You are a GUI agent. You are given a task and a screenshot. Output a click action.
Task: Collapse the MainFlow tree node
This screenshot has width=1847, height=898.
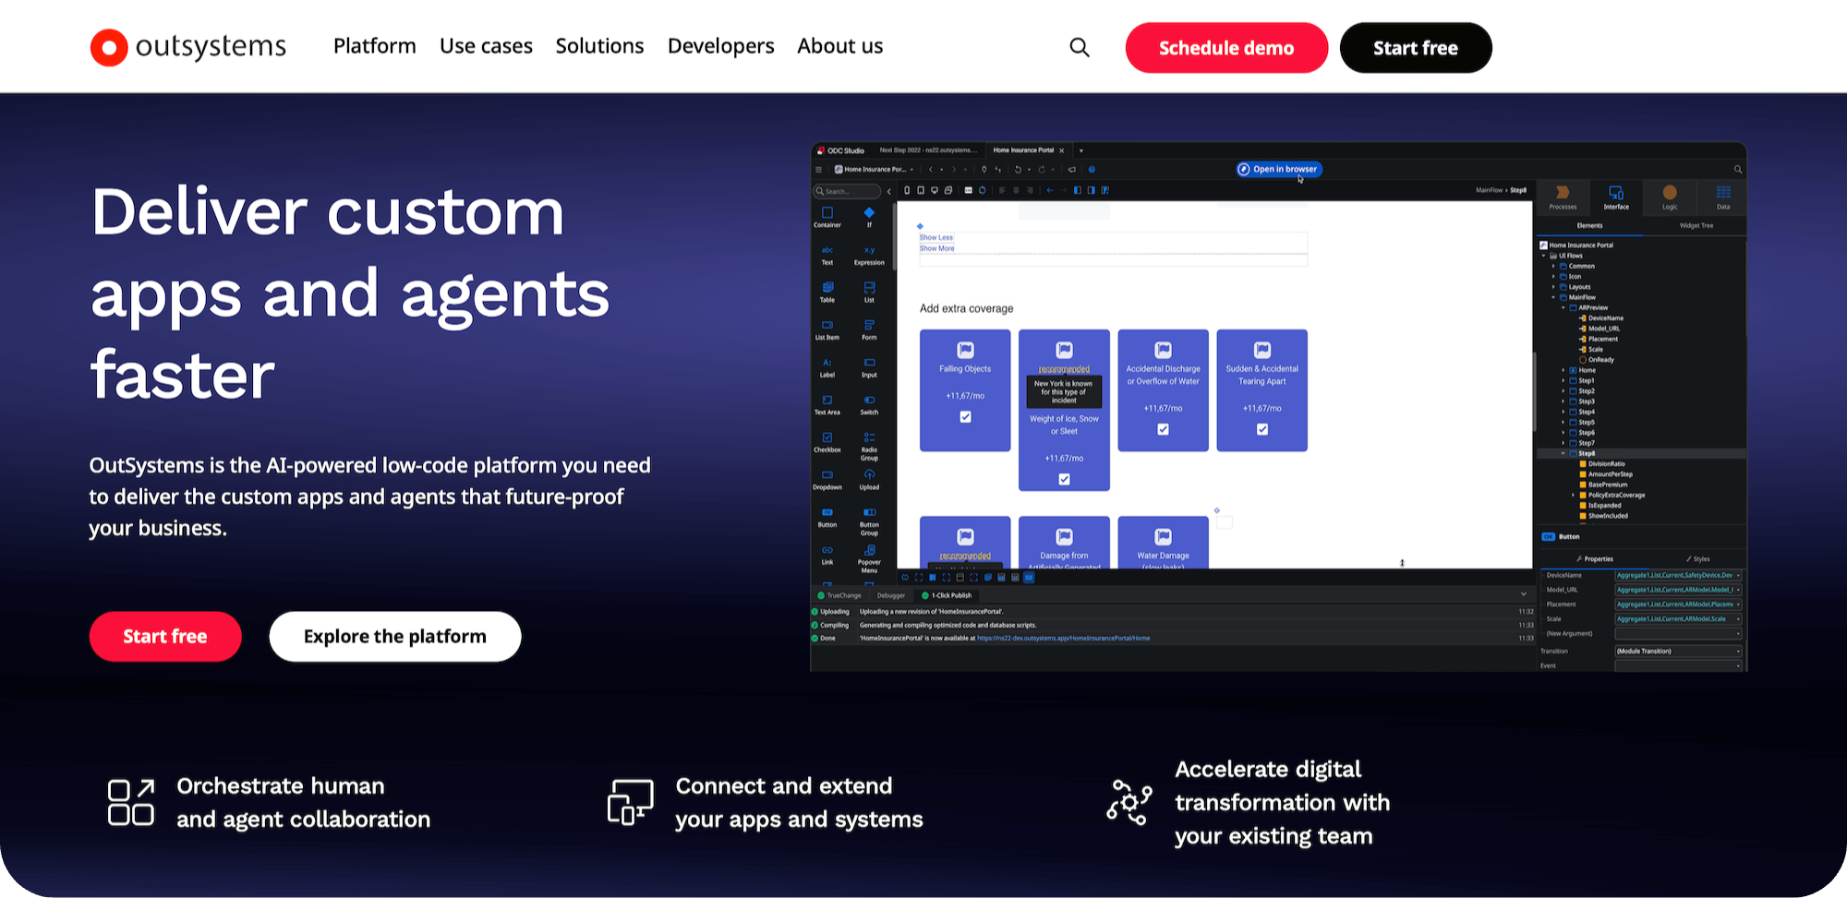tap(1553, 297)
